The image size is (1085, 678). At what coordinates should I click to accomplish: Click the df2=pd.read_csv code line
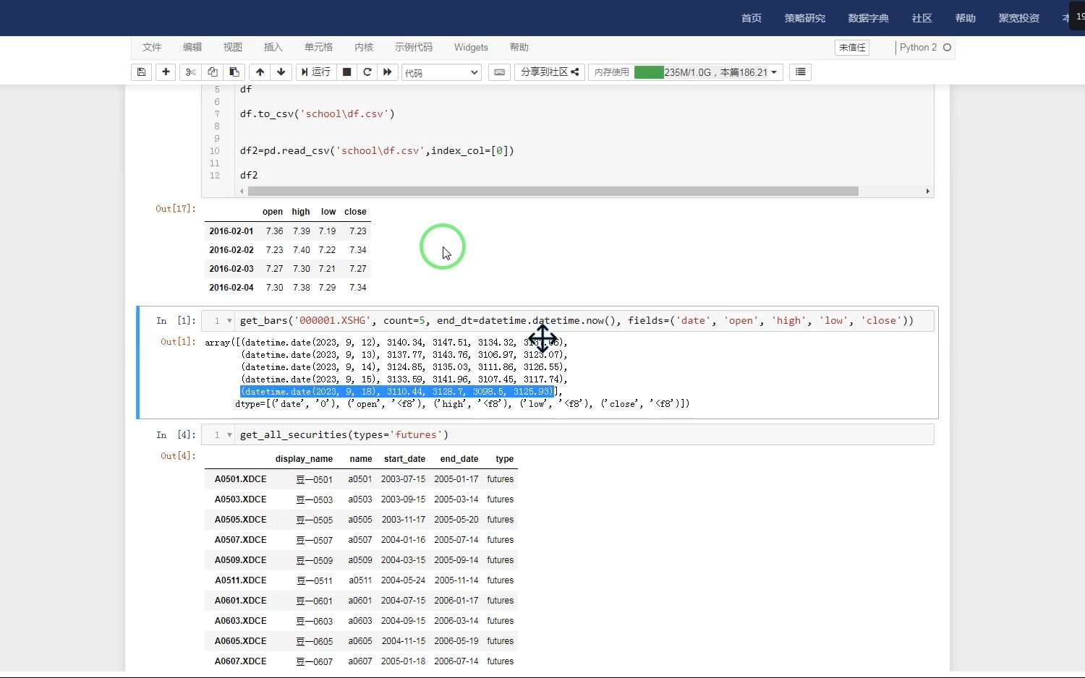(x=377, y=151)
